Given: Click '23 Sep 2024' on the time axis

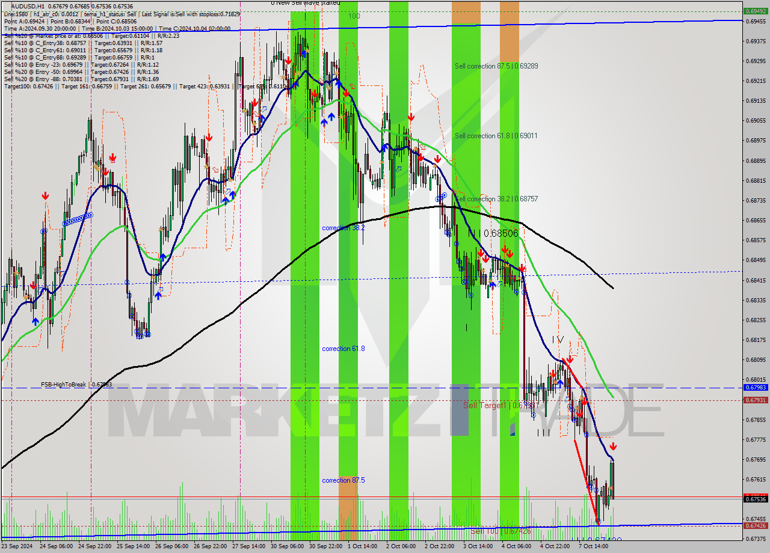Looking at the screenshot, I should 18,546.
